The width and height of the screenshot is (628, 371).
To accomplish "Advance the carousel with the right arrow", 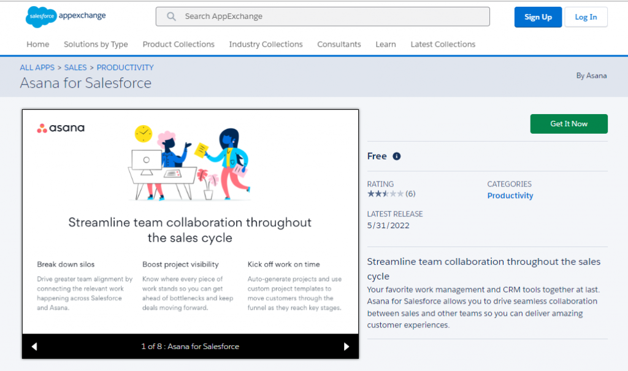I will click(x=347, y=346).
